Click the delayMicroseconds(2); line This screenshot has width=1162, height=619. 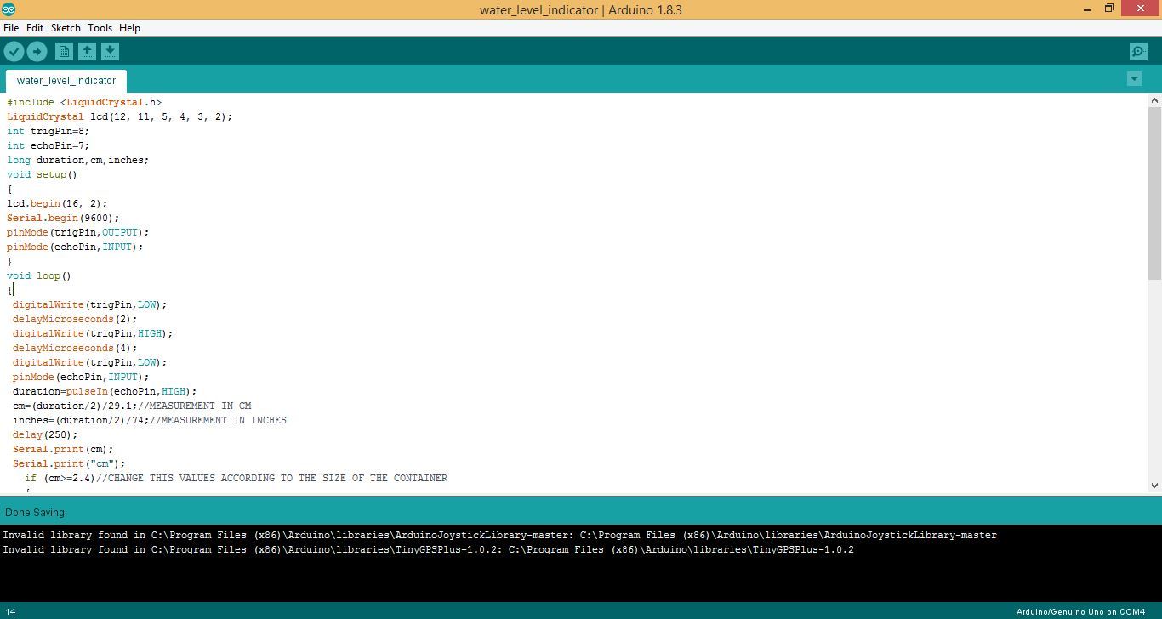pos(75,319)
